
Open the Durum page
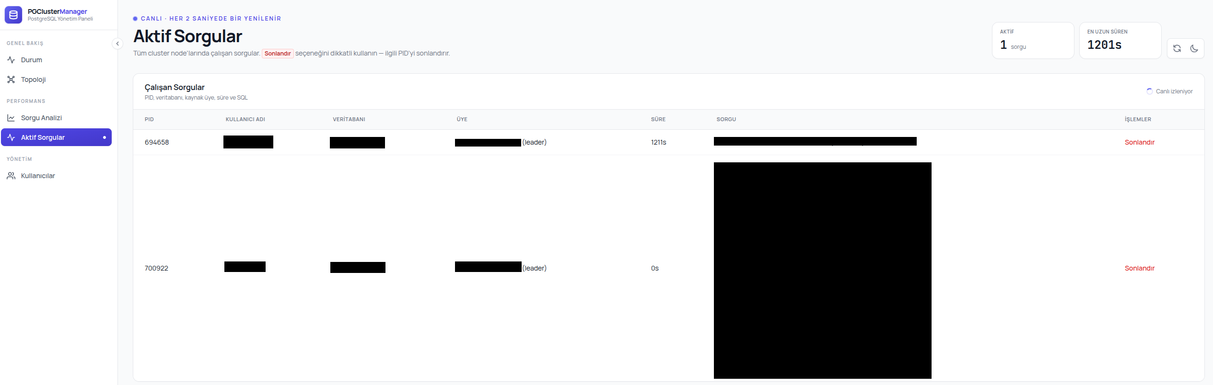(57, 60)
